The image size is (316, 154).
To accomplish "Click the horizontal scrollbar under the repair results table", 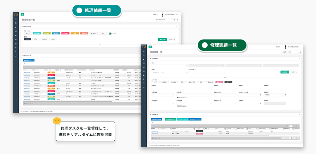I will (210, 136).
